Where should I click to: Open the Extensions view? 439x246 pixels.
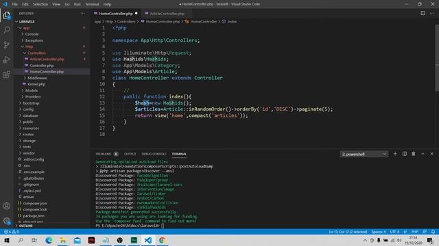[6, 74]
